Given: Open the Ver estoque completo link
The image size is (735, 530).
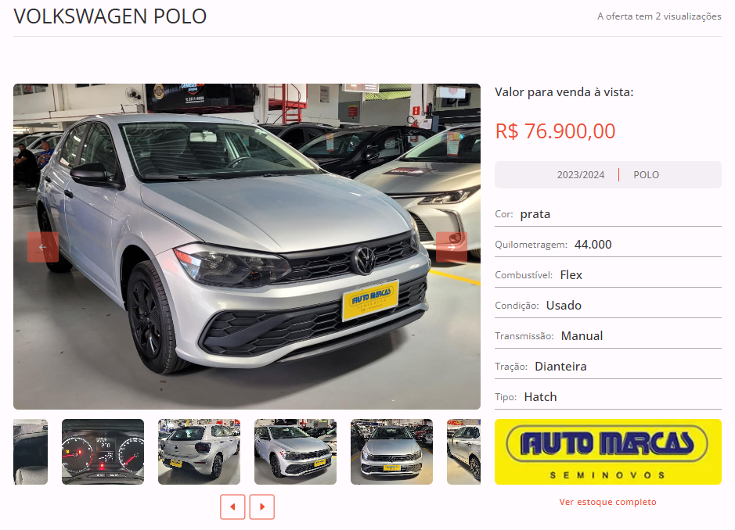Looking at the screenshot, I should pos(608,502).
